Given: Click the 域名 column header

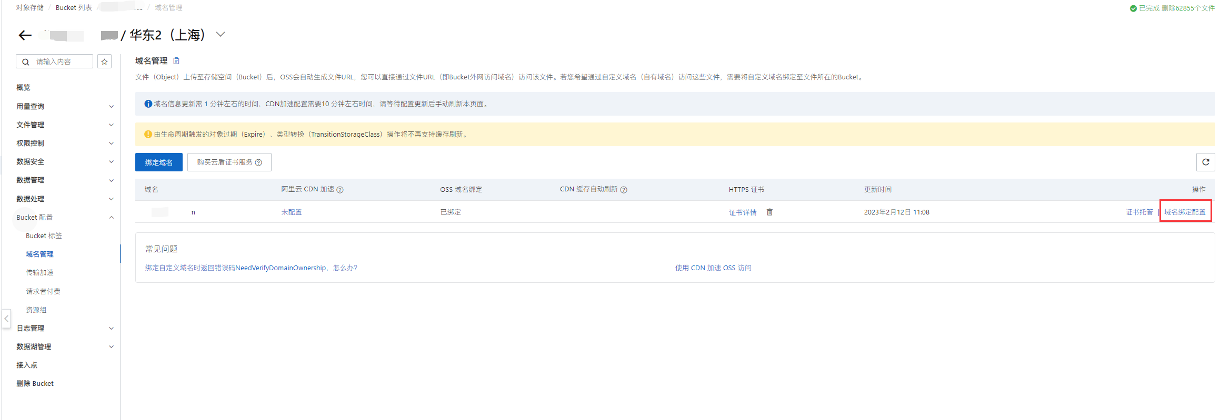Looking at the screenshot, I should (x=152, y=189).
